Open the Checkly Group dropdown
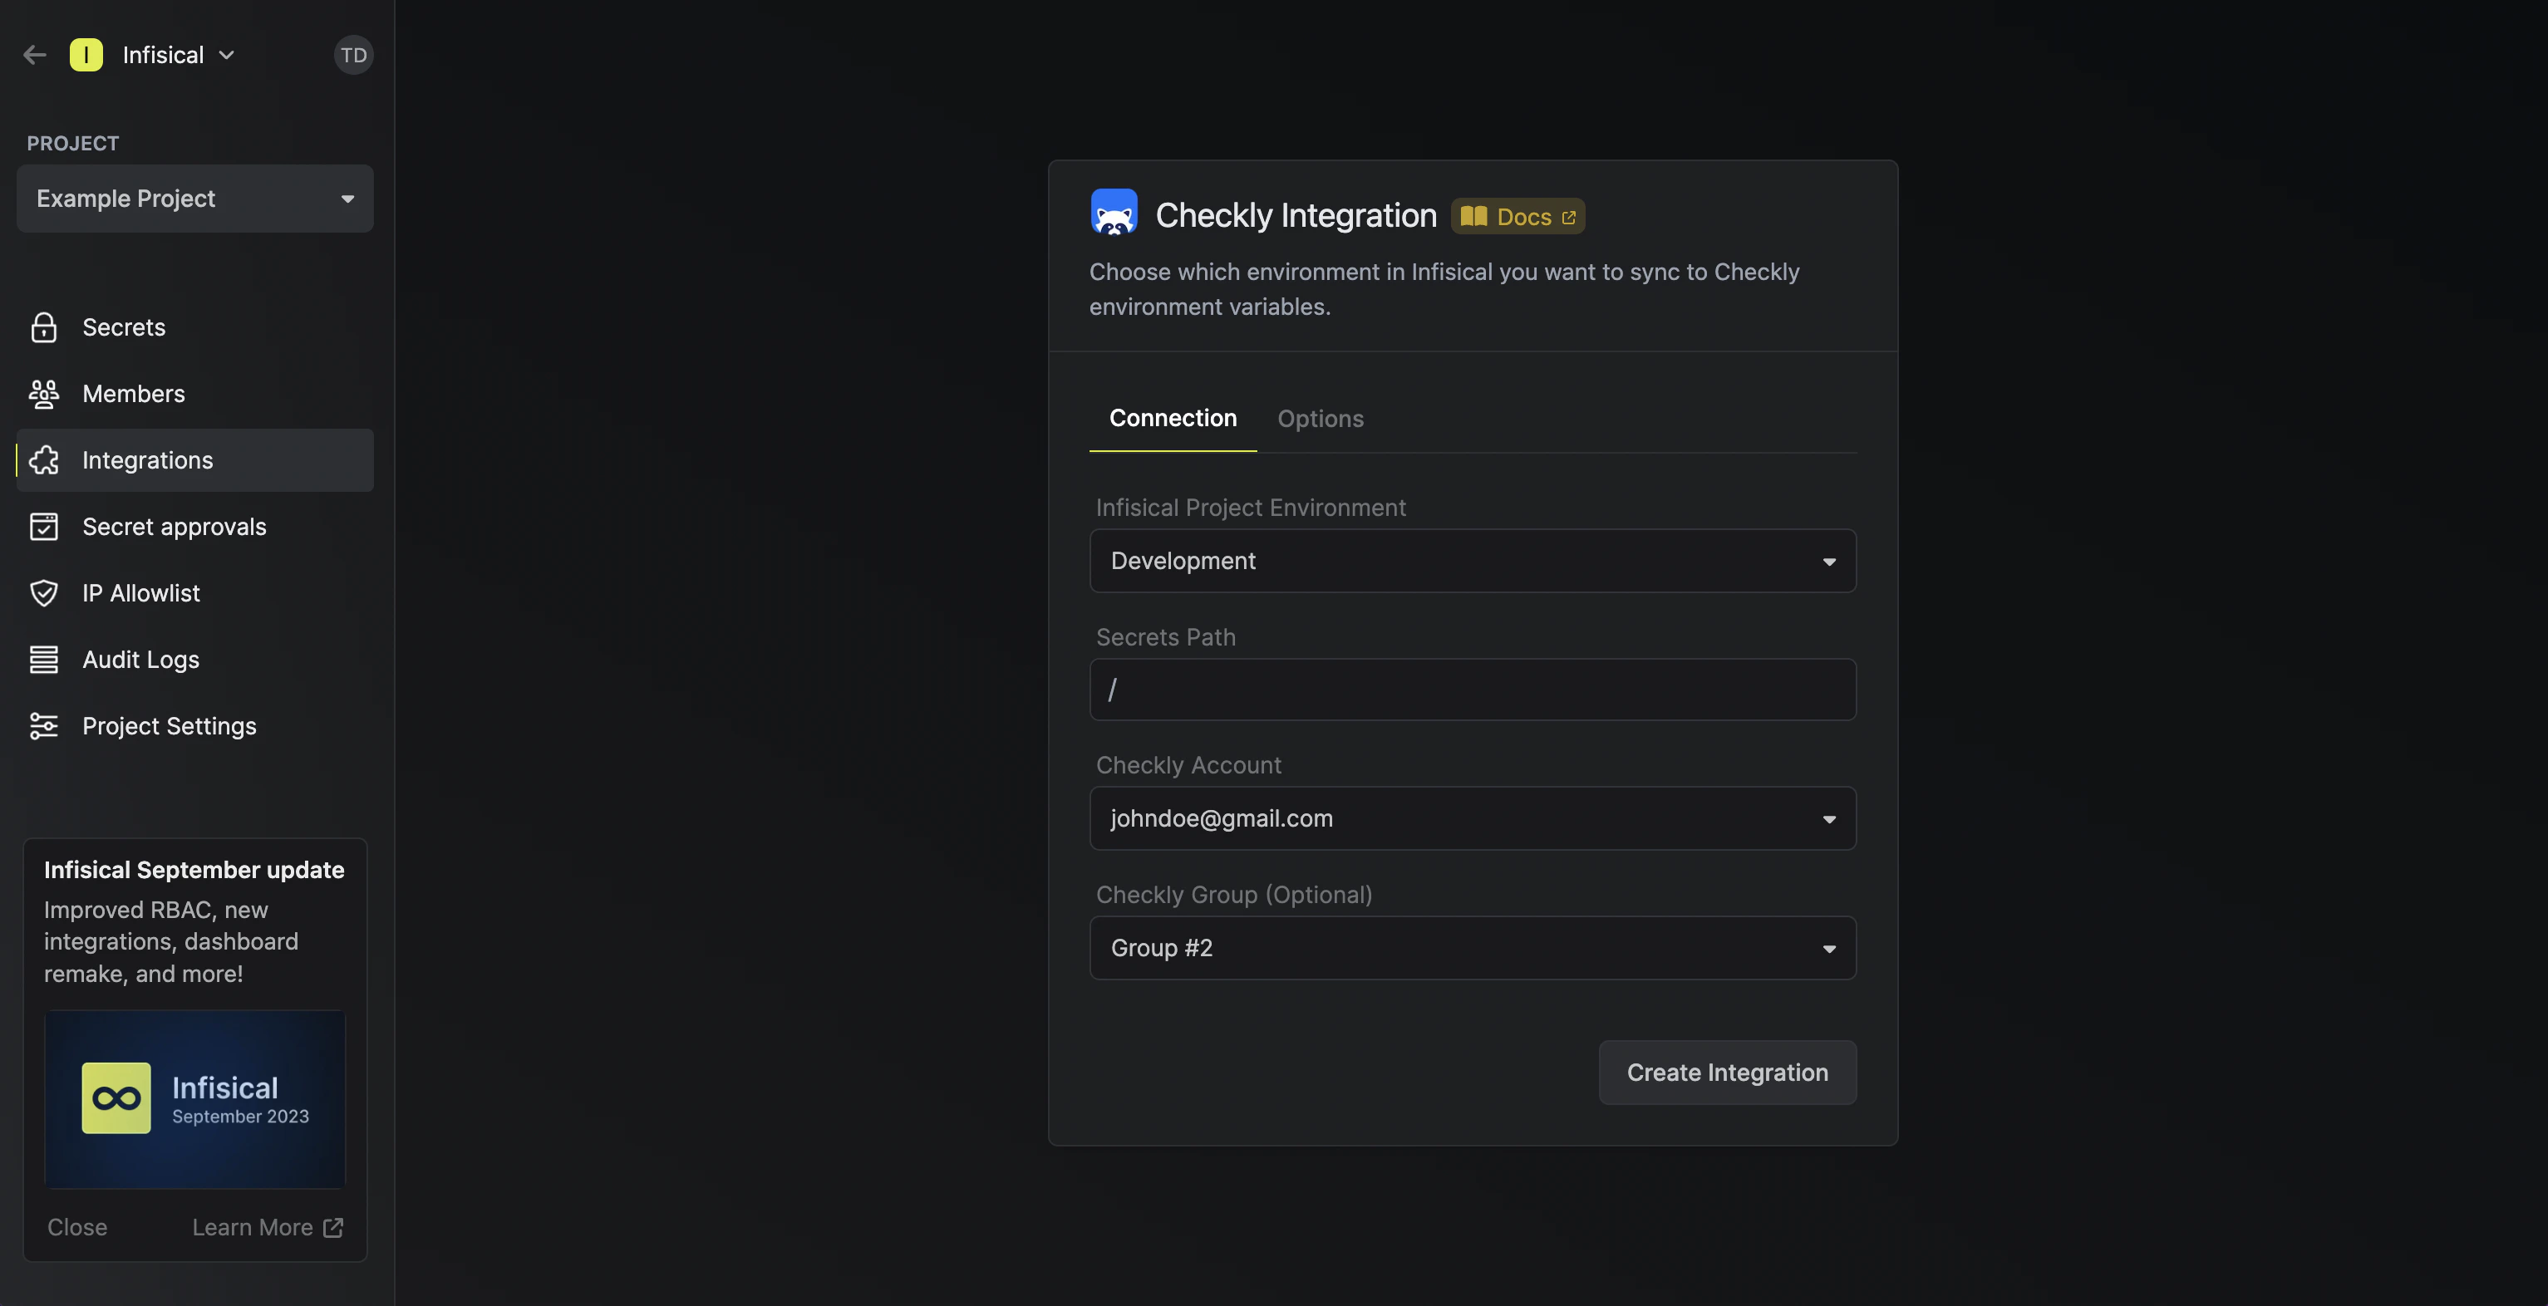The width and height of the screenshot is (2548, 1306). (1473, 948)
